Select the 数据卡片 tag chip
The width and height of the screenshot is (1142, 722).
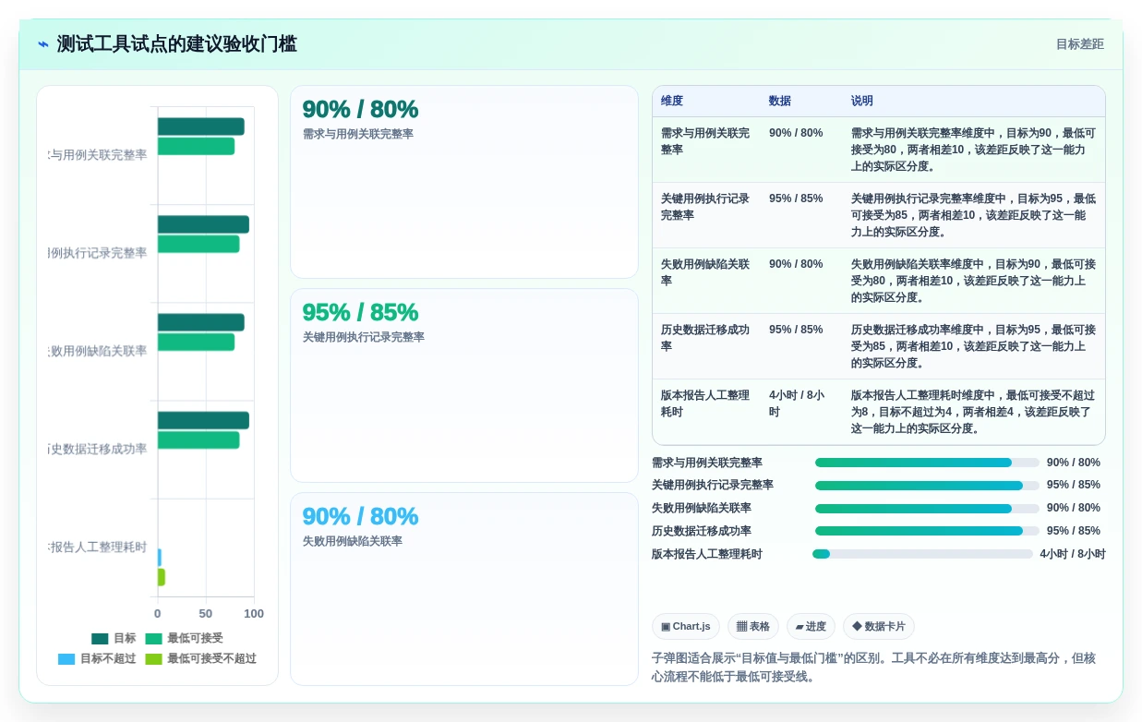tap(879, 627)
